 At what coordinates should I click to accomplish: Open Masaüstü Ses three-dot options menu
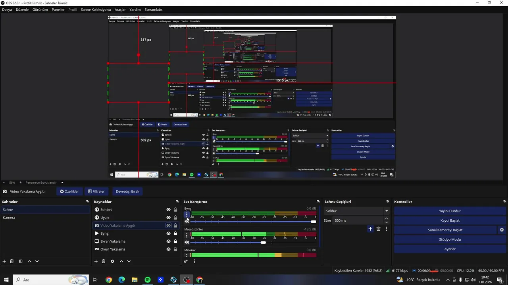point(187,236)
